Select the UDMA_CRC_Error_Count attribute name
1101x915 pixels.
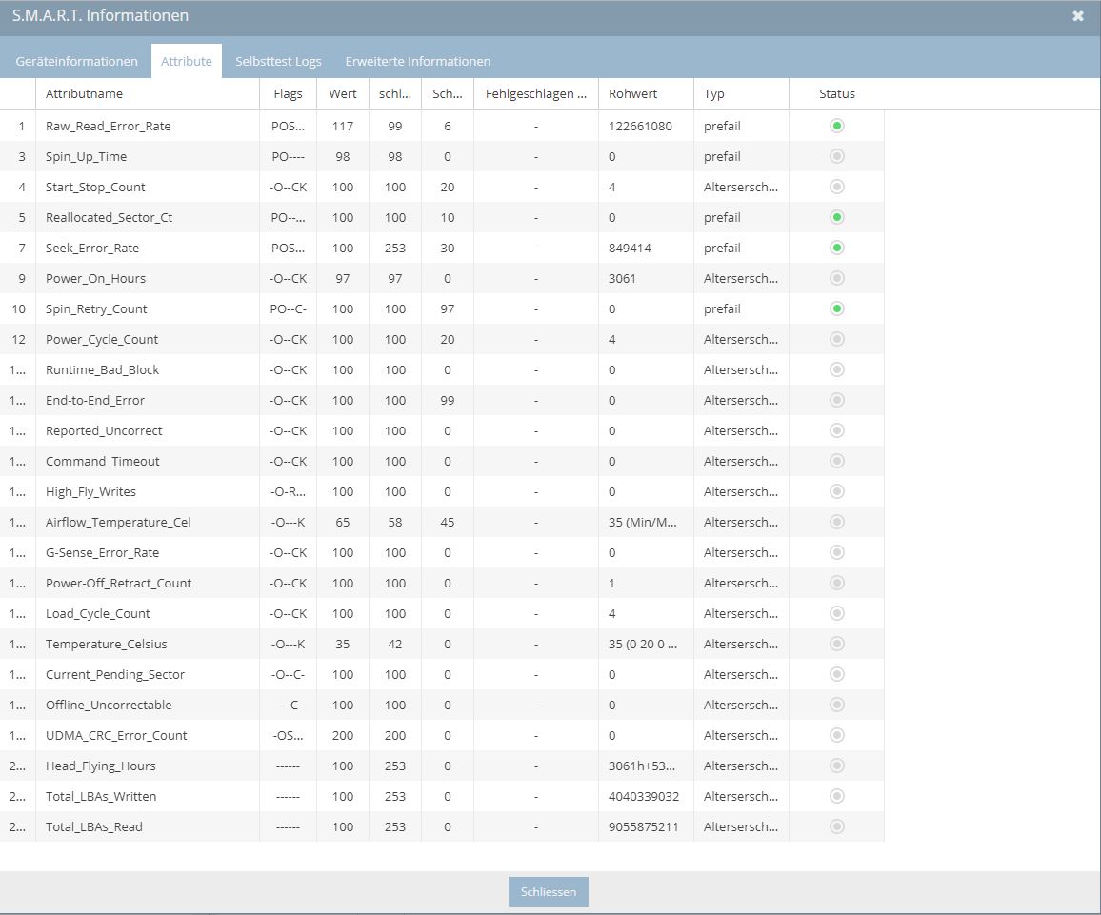116,735
